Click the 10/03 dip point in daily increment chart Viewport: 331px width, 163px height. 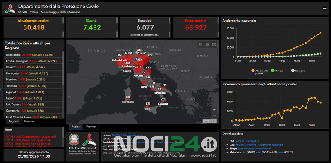281,118
